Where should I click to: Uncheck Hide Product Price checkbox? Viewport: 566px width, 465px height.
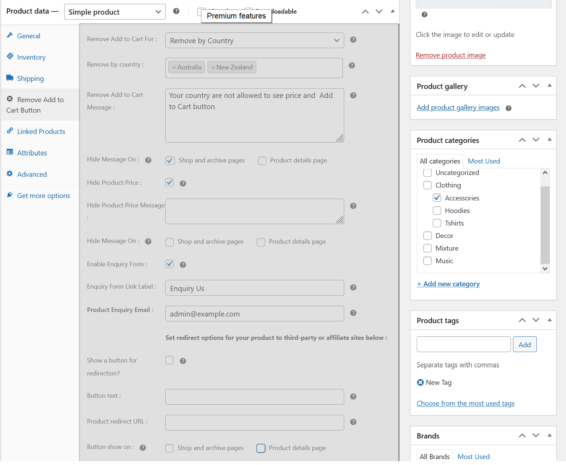[x=169, y=182]
